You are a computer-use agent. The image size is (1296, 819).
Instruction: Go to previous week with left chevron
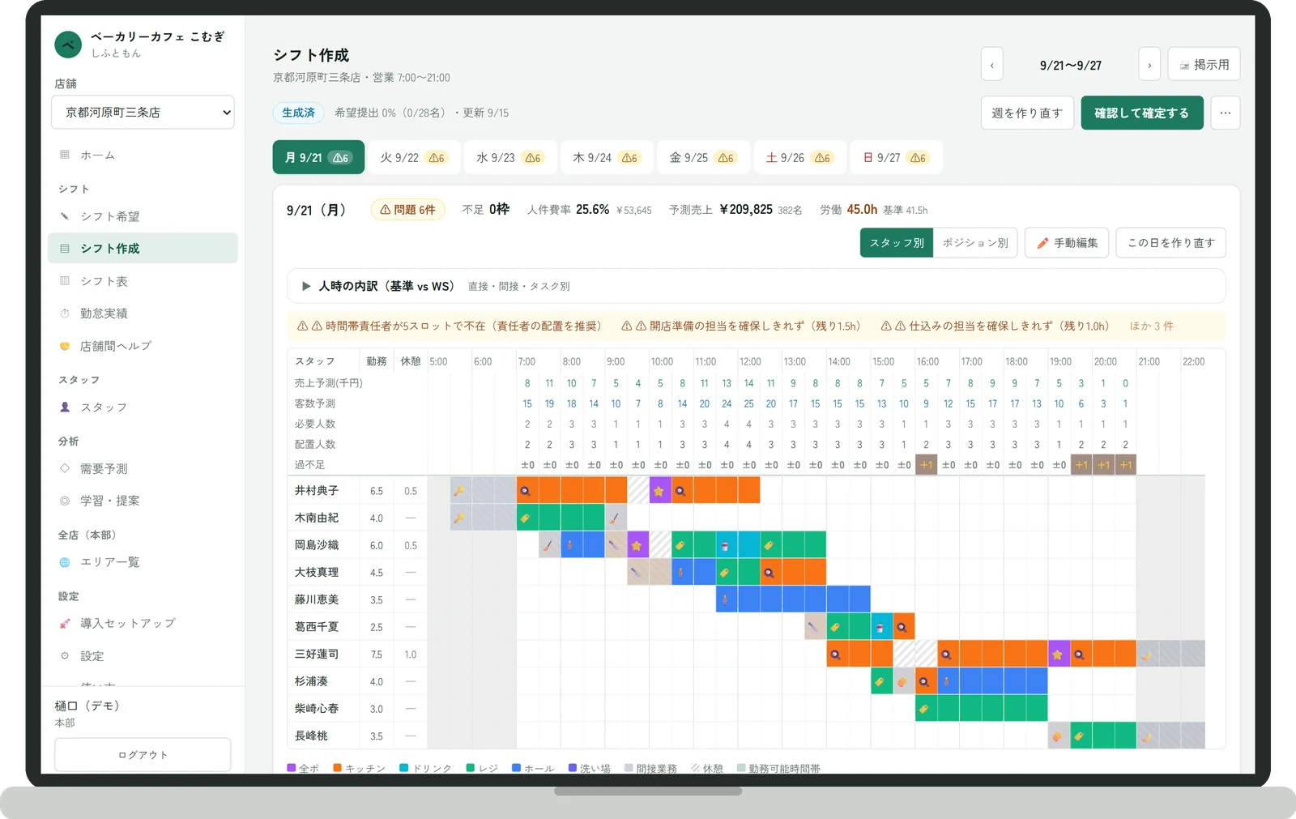pos(992,65)
